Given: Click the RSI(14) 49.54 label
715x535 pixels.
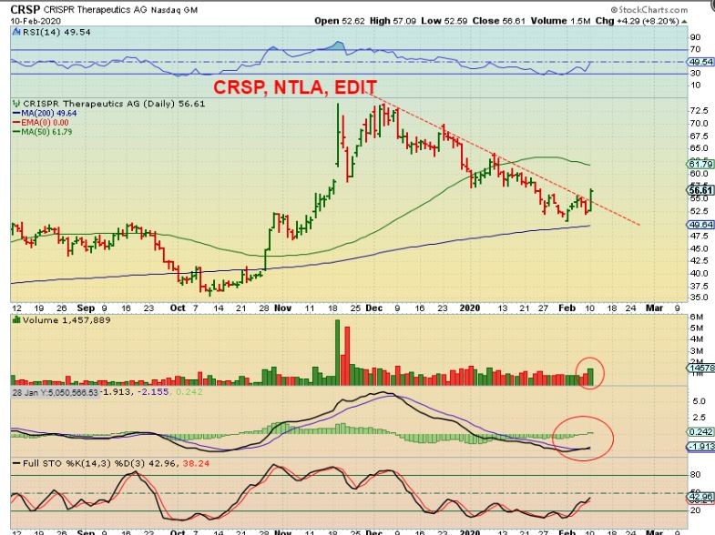Looking at the screenshot, I should point(56,32).
